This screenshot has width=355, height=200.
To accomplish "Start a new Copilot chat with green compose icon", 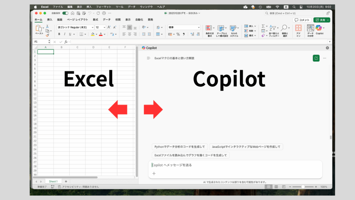I will point(316,58).
